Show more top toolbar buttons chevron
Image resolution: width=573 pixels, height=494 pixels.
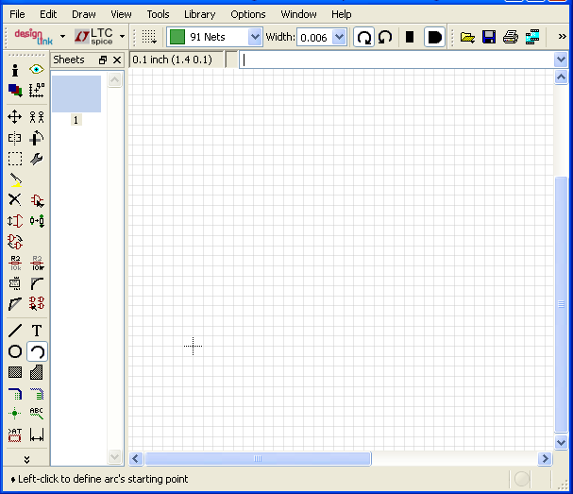click(562, 37)
